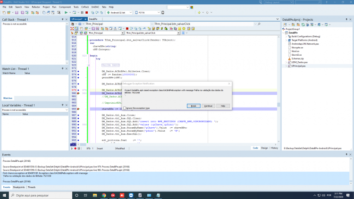Enable Ignore this exception type checkbox
The width and height of the screenshot is (354, 199).
click(x=125, y=108)
